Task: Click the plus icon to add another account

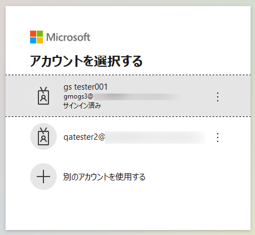Action: click(43, 177)
